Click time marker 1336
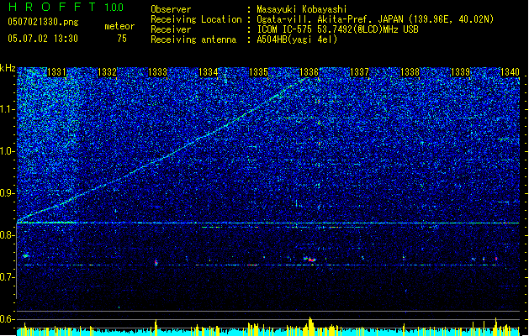Image resolution: width=529 pixels, height=336 pixels. pos(309,72)
